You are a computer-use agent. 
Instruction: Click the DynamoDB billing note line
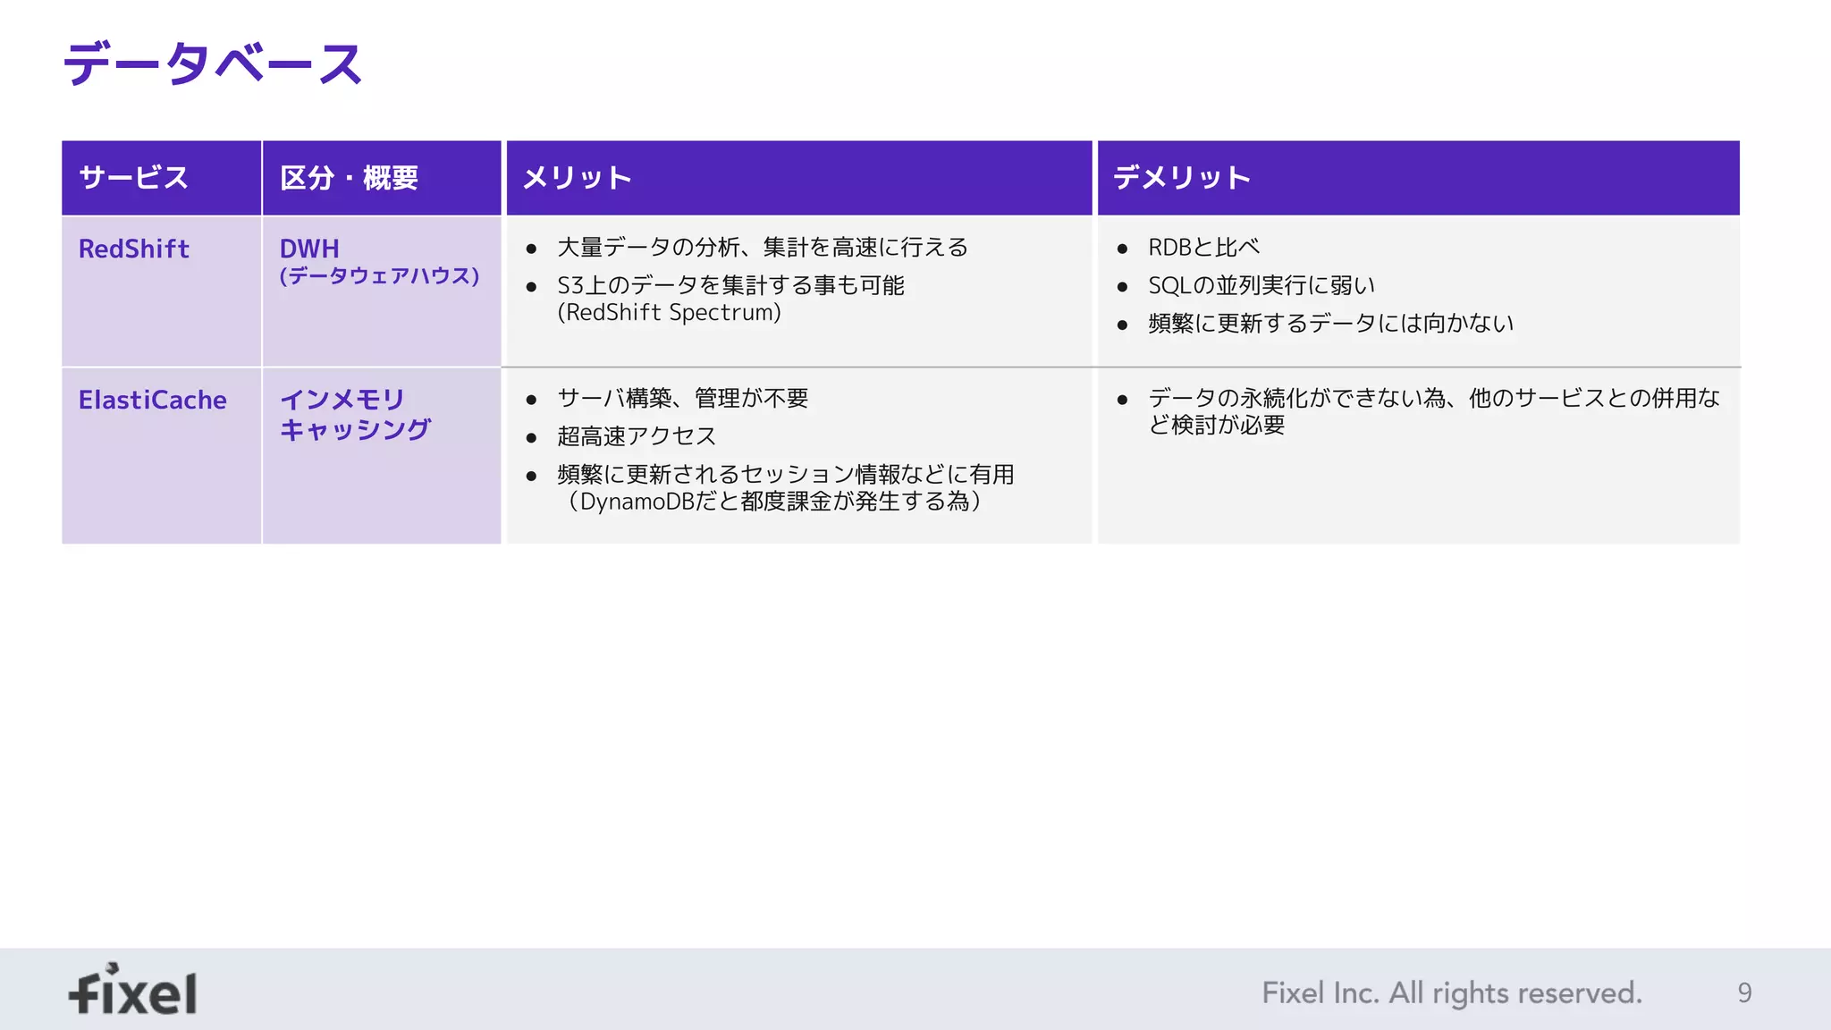(x=773, y=502)
